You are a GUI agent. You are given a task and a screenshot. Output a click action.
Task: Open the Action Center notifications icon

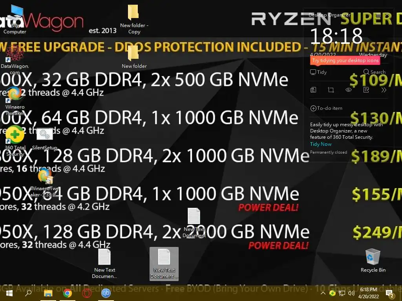point(390,294)
